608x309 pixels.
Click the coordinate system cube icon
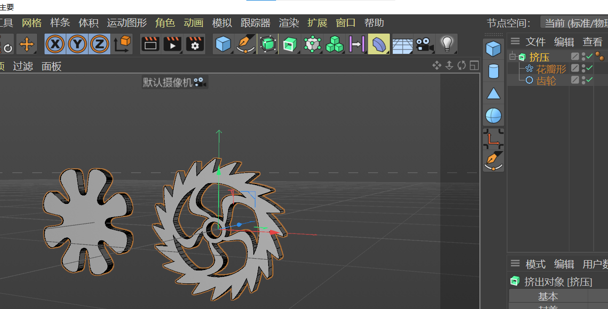(122, 44)
